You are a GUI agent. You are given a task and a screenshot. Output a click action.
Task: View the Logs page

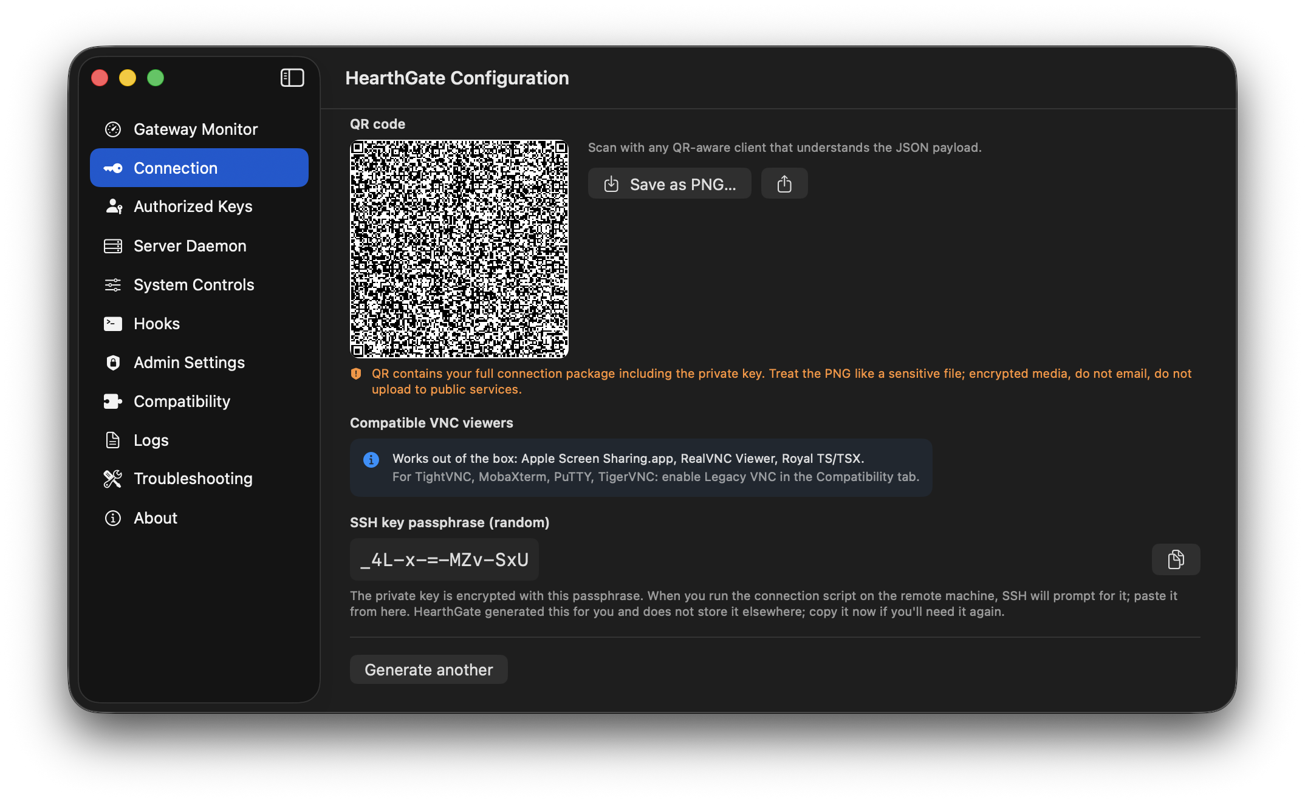point(199,440)
